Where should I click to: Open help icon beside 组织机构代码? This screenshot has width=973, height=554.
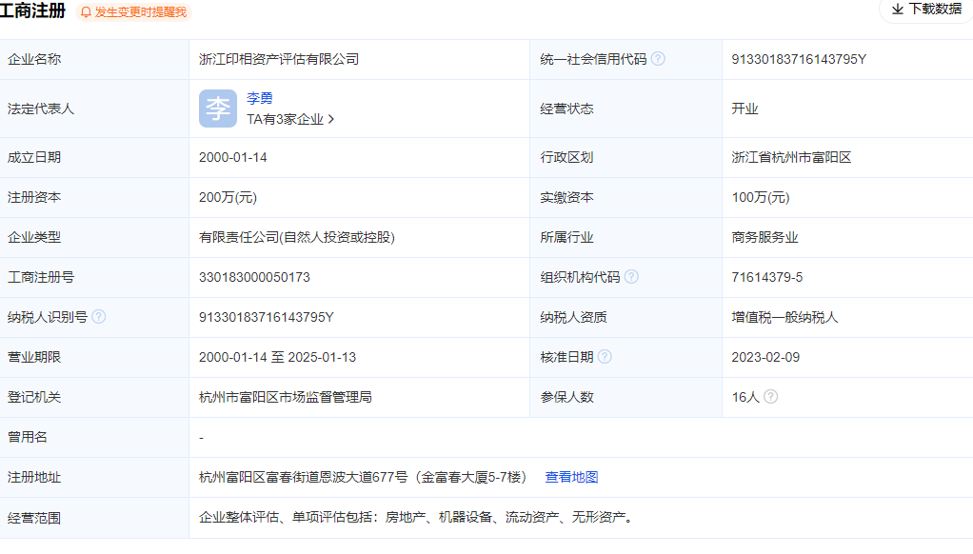coord(631,277)
